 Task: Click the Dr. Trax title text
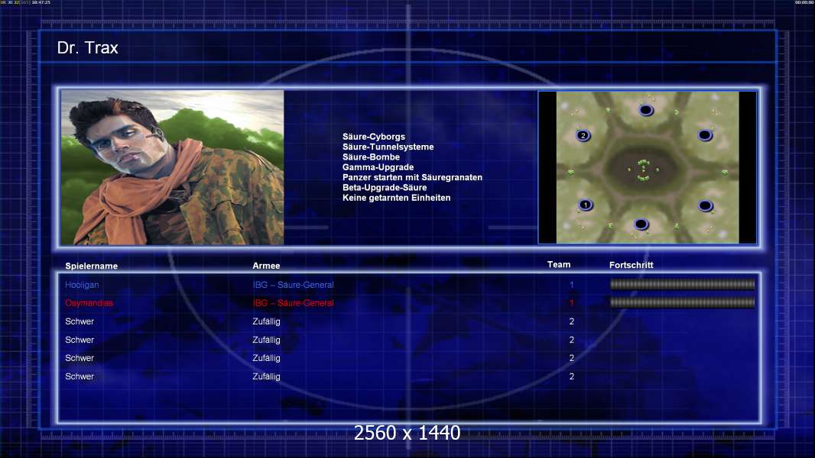pos(88,48)
